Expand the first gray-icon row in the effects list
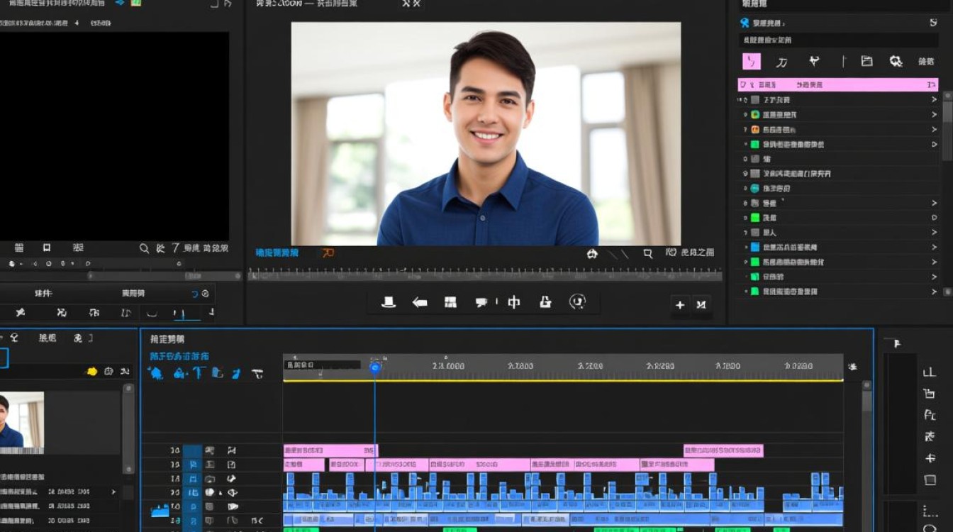The height and width of the screenshot is (532, 953). point(934,100)
